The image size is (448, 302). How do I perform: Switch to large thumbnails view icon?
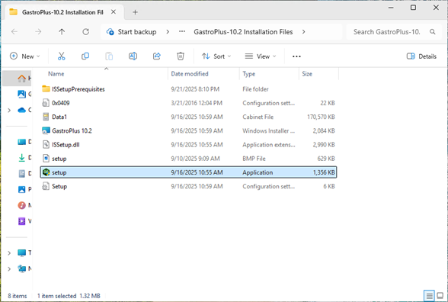pos(440,295)
